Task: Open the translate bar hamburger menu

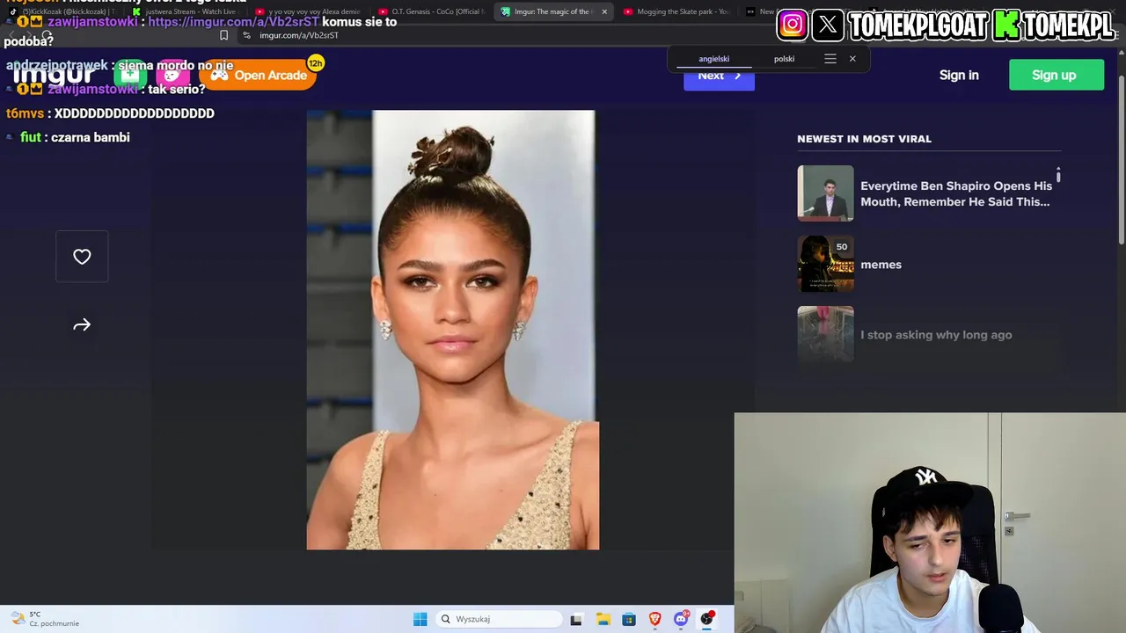Action: (x=830, y=59)
